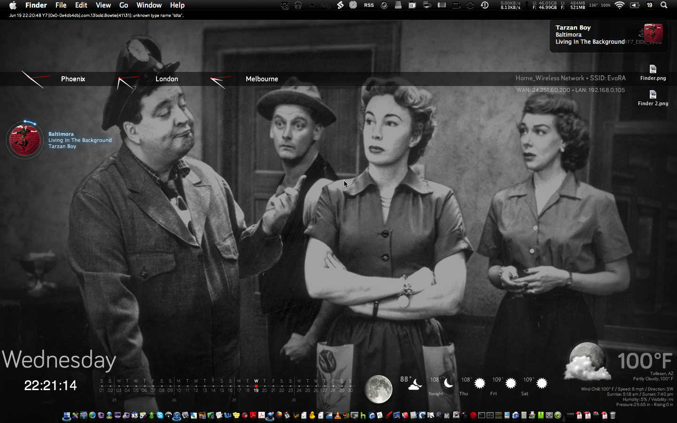Click the Melbourne clock label
The width and height of the screenshot is (677, 423).
point(262,79)
